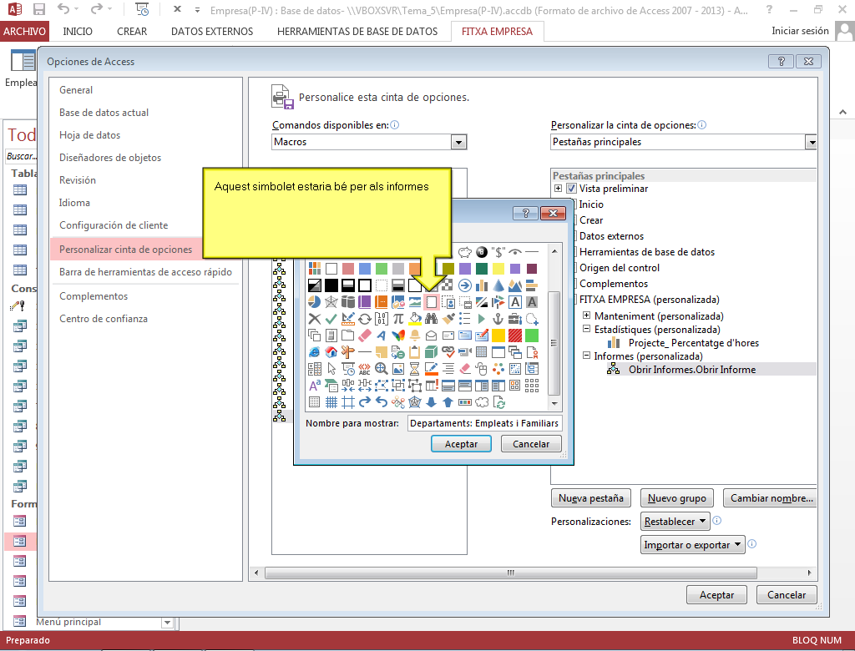Pick the piggy bank icon

click(x=464, y=252)
